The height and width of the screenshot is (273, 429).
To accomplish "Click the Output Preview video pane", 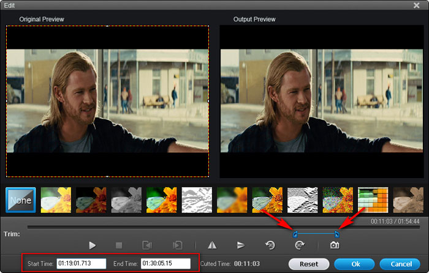I will pyautogui.click(x=322, y=102).
